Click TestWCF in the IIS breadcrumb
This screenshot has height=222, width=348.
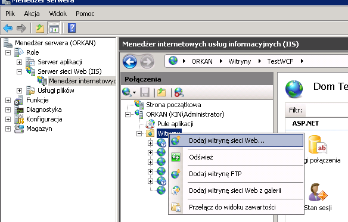pos(280,61)
